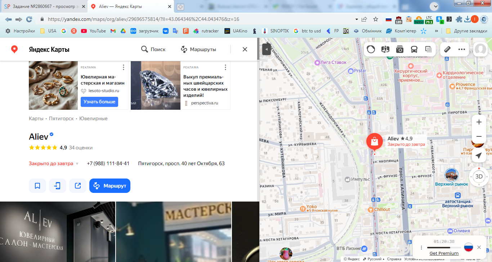492x262 pixels.
Task: Switch to the Задание №2860667 tab
Action: tap(44, 6)
